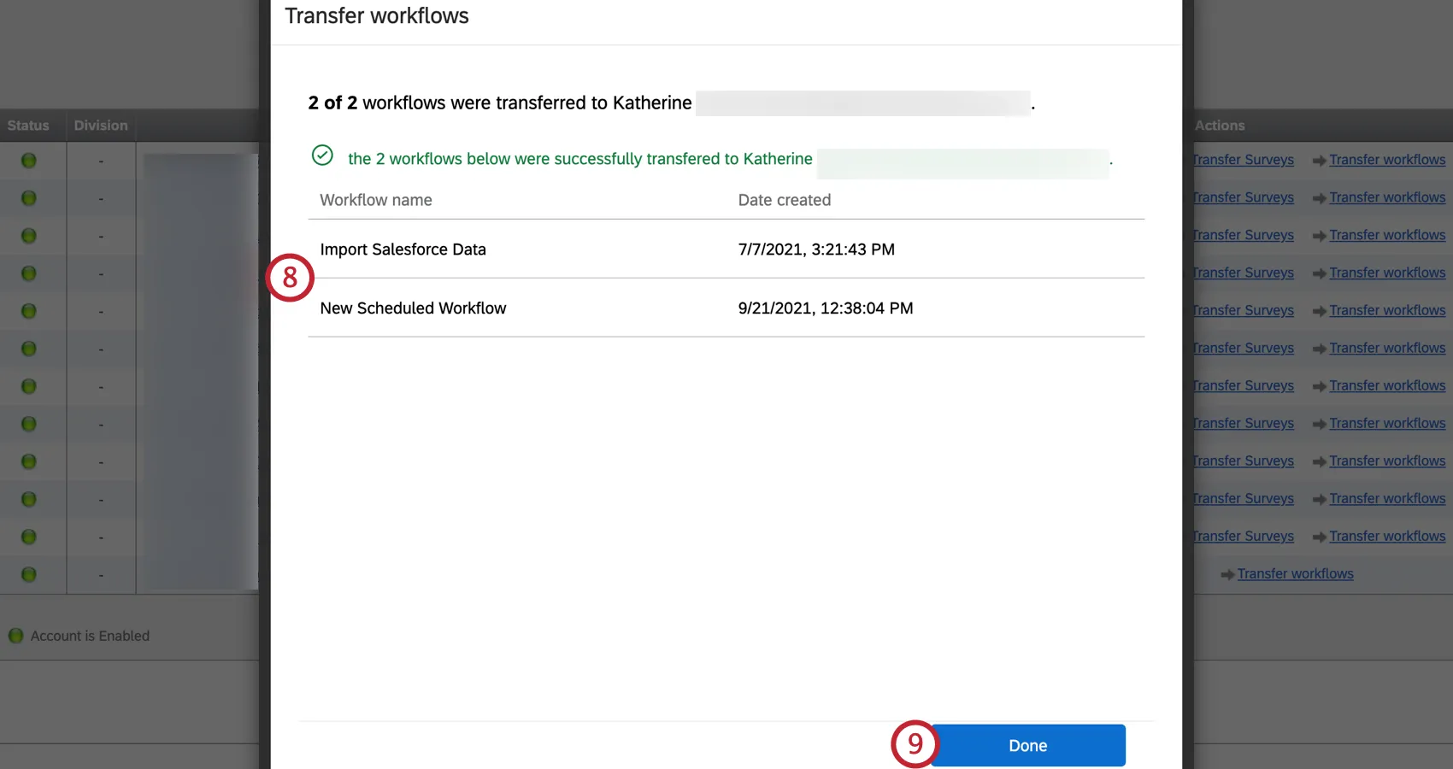
Task: Click the Date created column header
Action: (x=784, y=200)
